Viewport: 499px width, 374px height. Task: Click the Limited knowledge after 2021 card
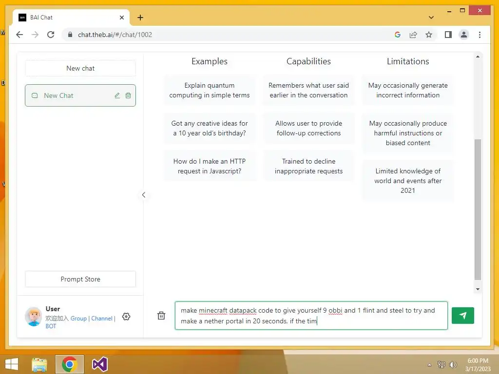pos(408,181)
